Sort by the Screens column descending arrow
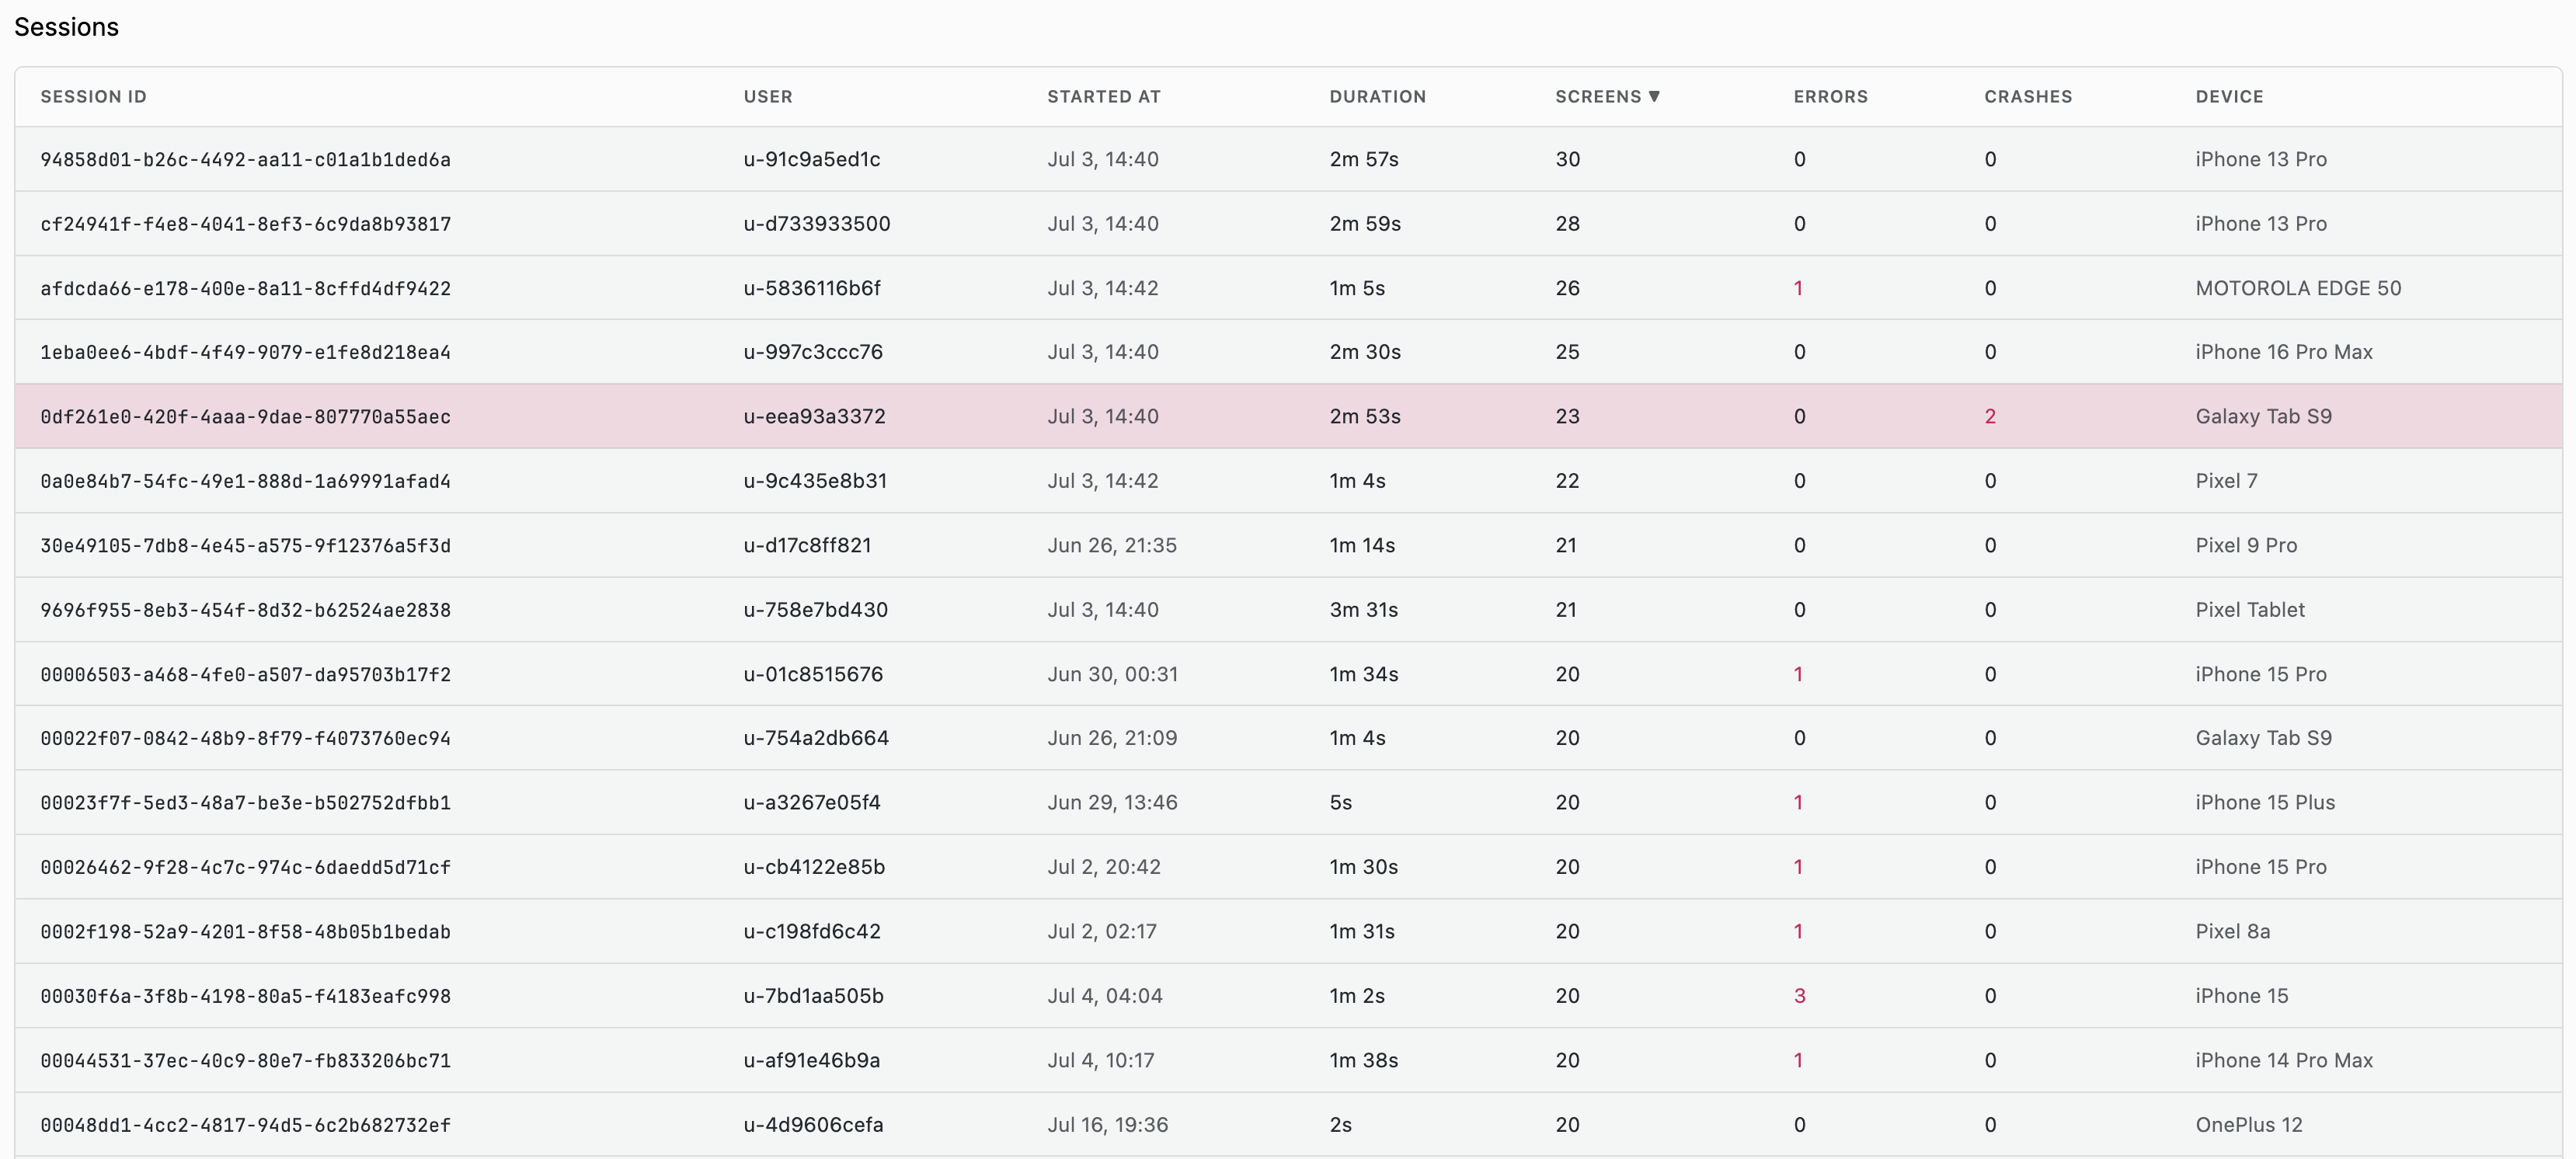This screenshot has width=2576, height=1159. (1654, 96)
